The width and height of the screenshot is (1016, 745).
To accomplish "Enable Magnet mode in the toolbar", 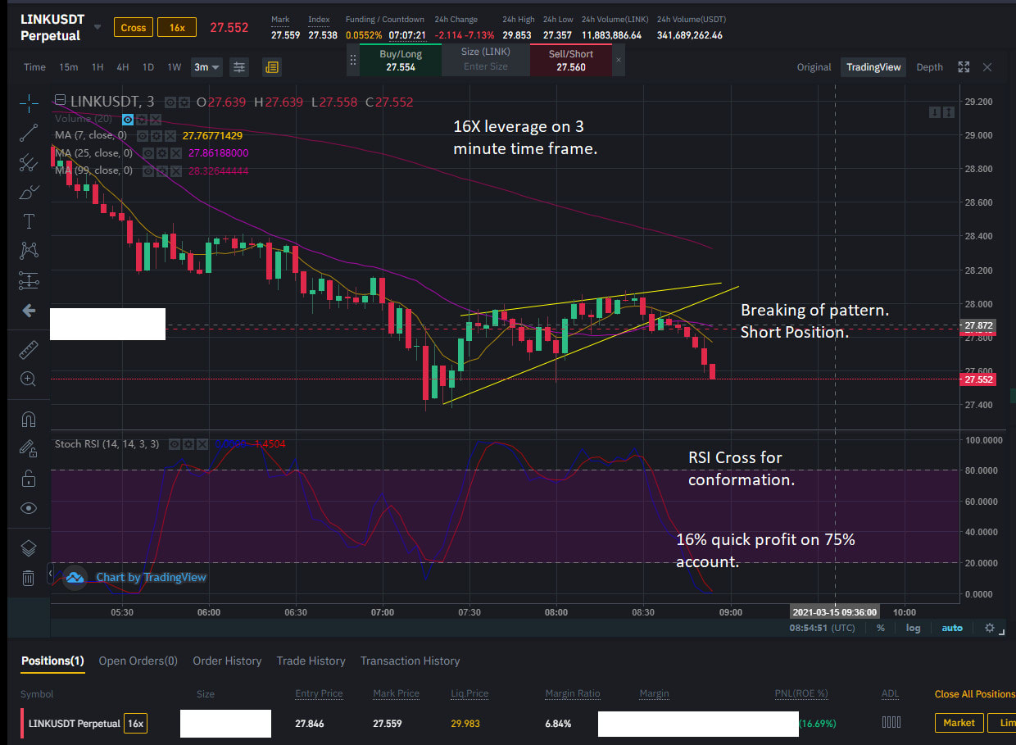I will click(28, 419).
